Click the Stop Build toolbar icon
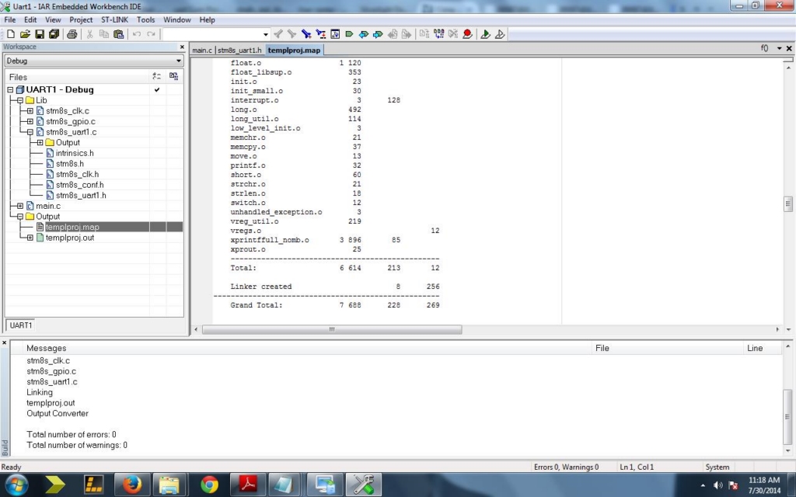796x497 pixels. (453, 34)
